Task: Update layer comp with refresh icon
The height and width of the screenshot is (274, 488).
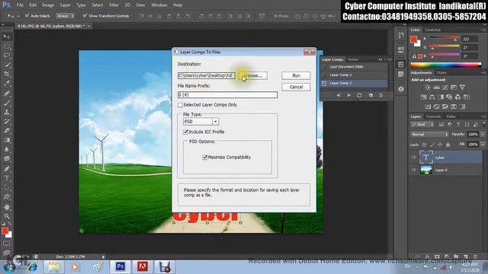Action: point(359,95)
